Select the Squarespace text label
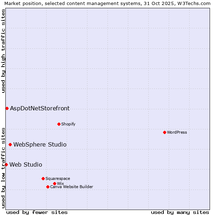215x215 pixels. [x=58, y=178]
